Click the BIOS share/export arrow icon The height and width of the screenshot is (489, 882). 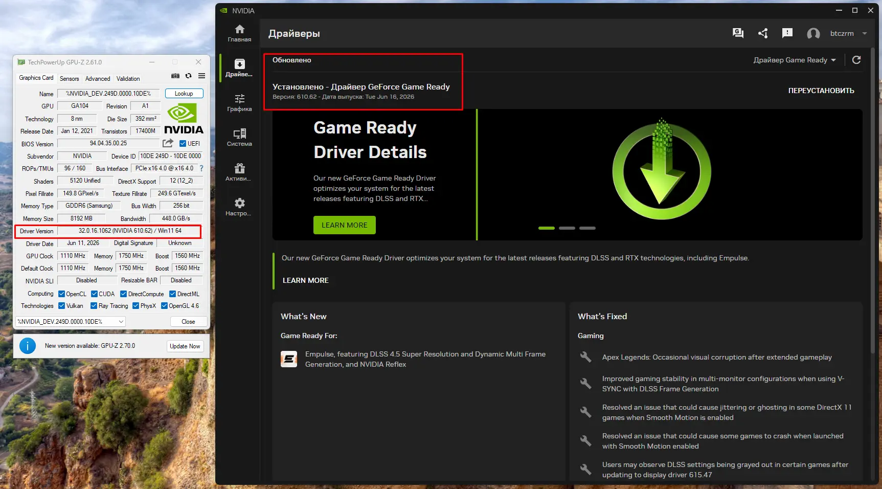(x=168, y=143)
